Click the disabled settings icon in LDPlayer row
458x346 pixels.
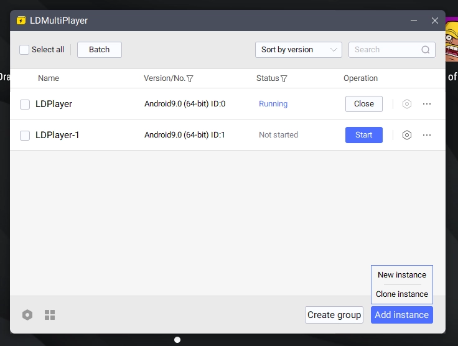tap(407, 104)
